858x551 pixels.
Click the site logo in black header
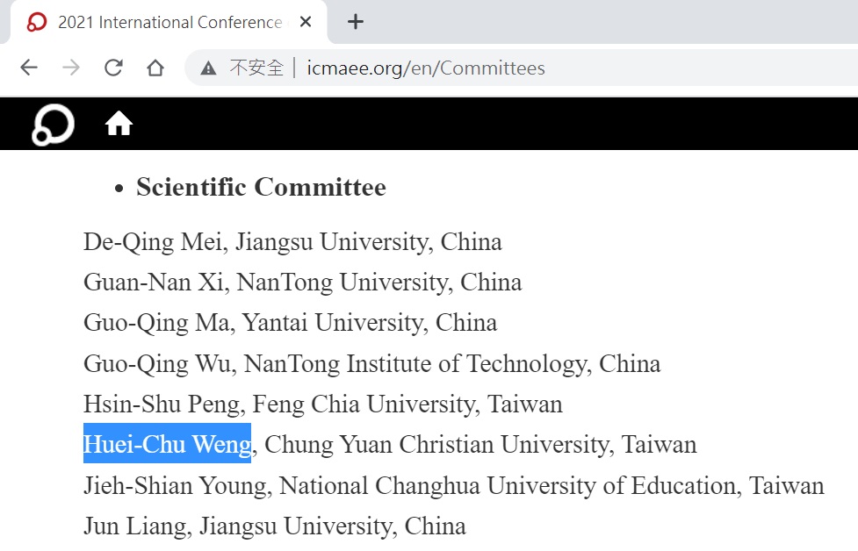point(53,125)
